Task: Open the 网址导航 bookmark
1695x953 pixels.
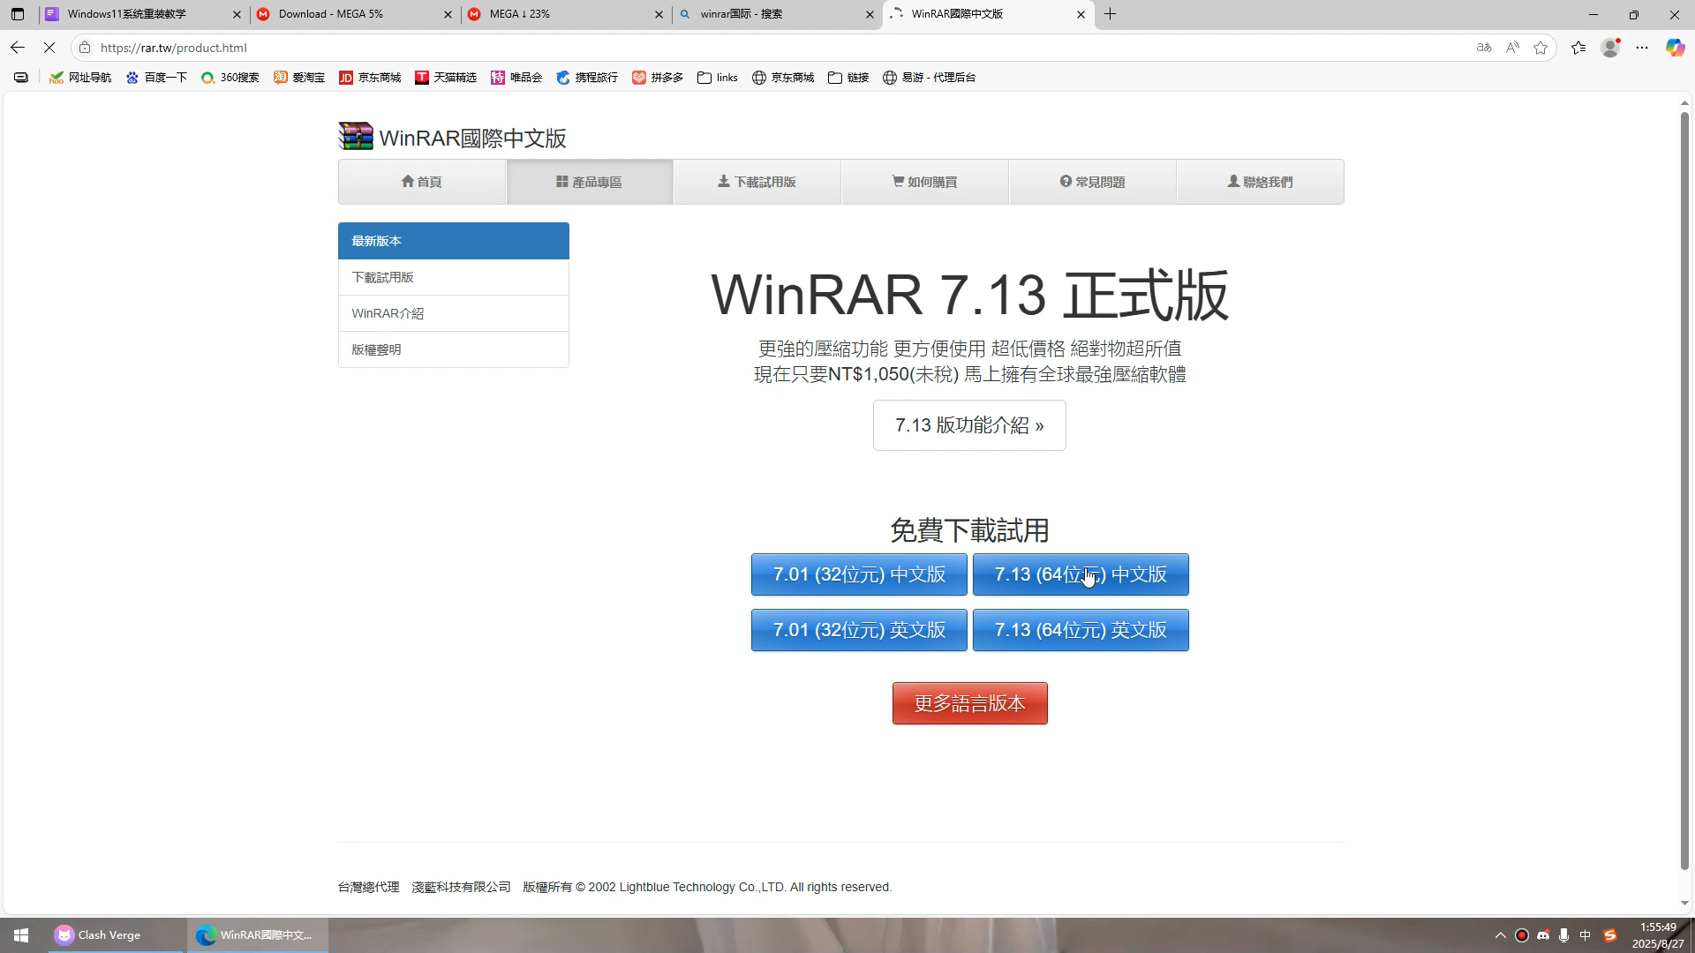Action: [80, 78]
